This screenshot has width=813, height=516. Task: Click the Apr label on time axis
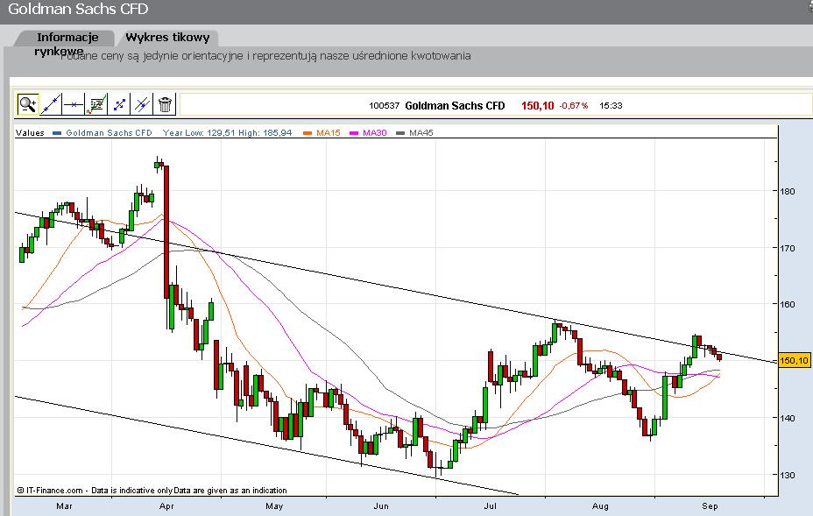click(x=166, y=506)
